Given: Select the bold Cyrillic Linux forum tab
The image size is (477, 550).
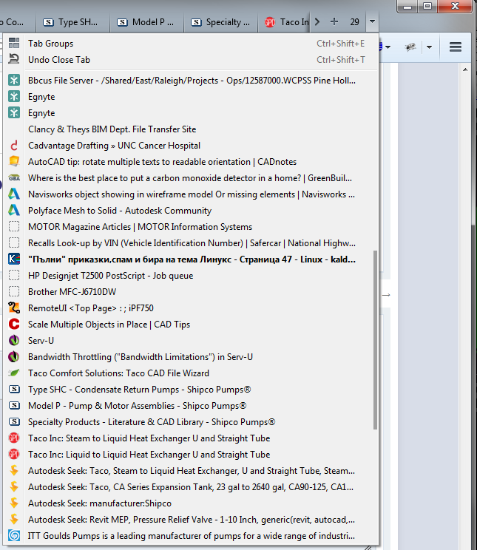Looking at the screenshot, I should pos(191,259).
